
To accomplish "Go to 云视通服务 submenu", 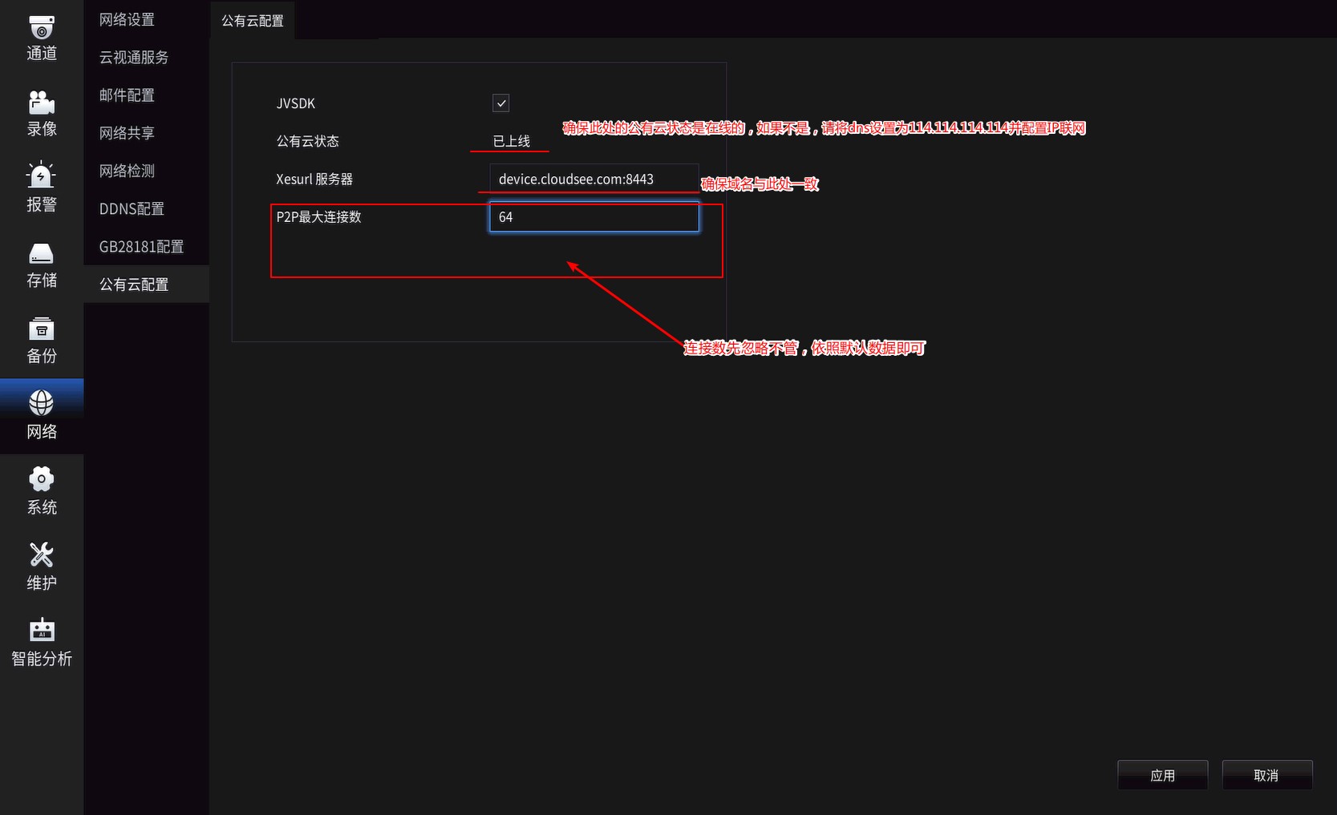I will coord(146,57).
